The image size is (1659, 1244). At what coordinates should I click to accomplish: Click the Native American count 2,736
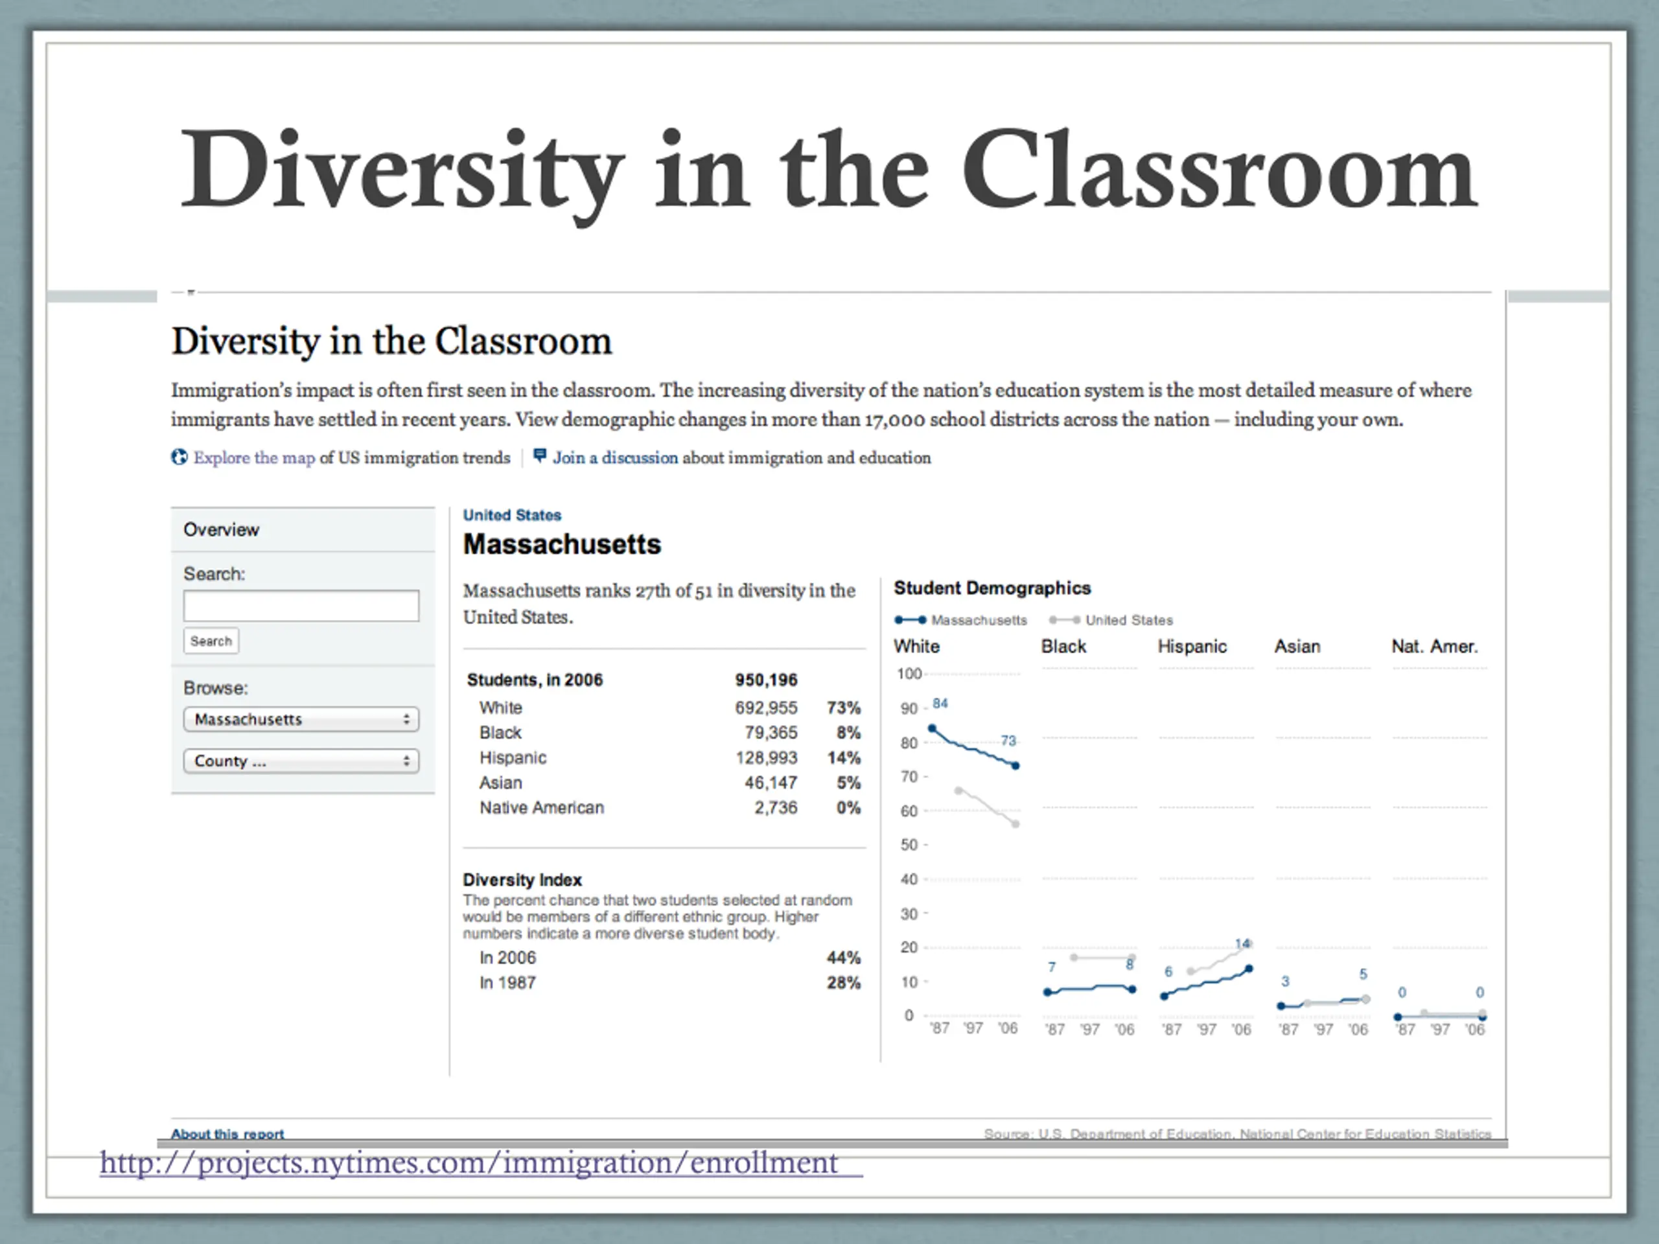[x=776, y=807]
